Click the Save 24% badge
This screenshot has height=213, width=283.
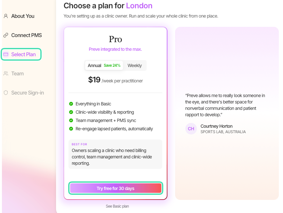[x=112, y=65]
